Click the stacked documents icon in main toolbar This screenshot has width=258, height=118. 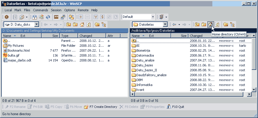tap(22, 17)
